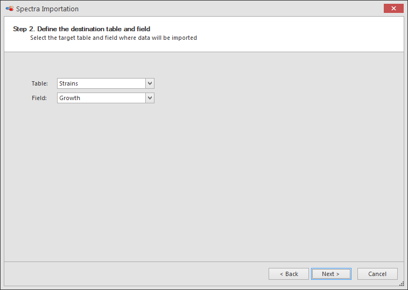Go back with the Back button

[x=289, y=274]
